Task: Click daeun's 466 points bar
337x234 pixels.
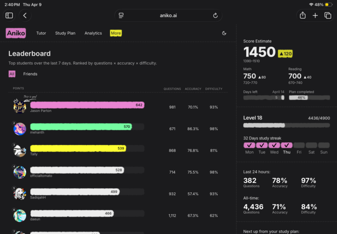Action: [72, 213]
